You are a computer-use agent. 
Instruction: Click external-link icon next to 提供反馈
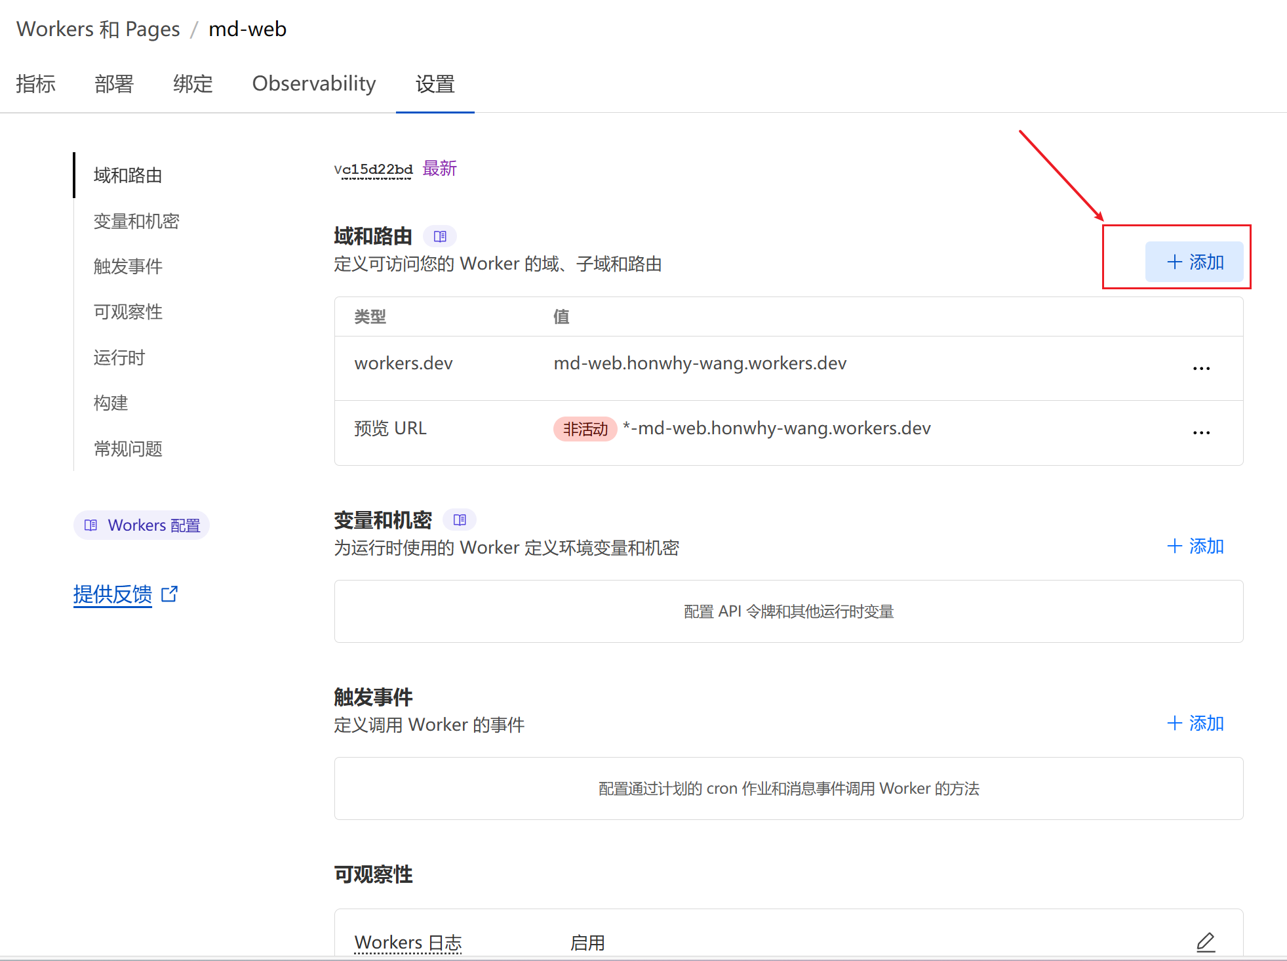pos(170,594)
